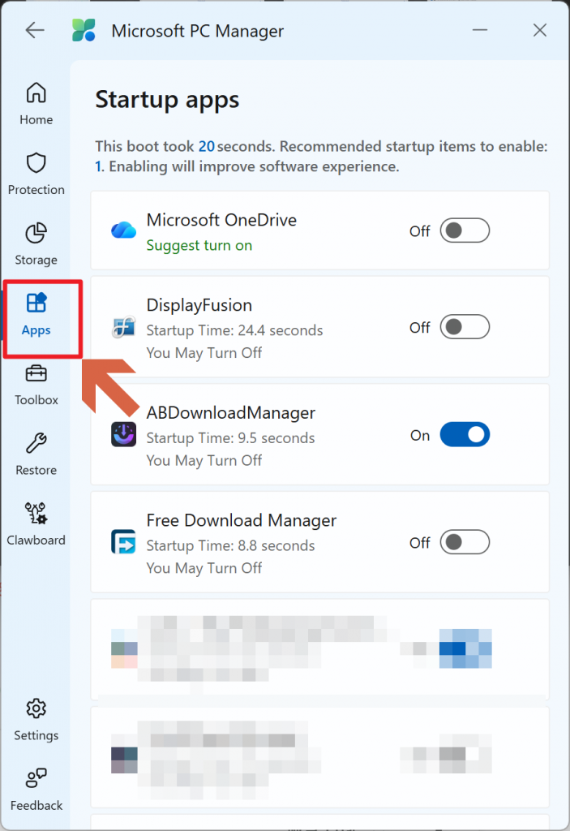Click 'ABDownloadManager' app name
This screenshot has width=570, height=831.
pos(231,413)
